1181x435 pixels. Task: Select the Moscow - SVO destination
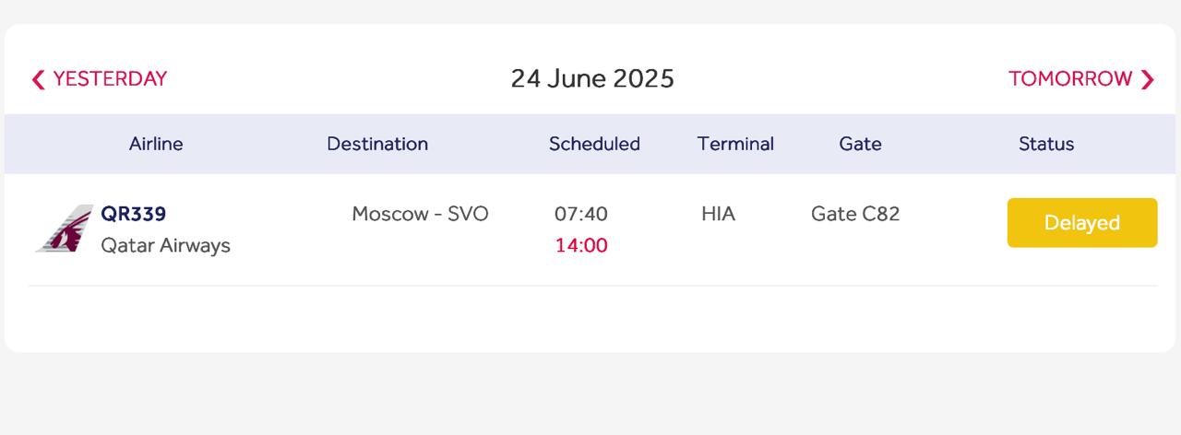pyautogui.click(x=420, y=214)
